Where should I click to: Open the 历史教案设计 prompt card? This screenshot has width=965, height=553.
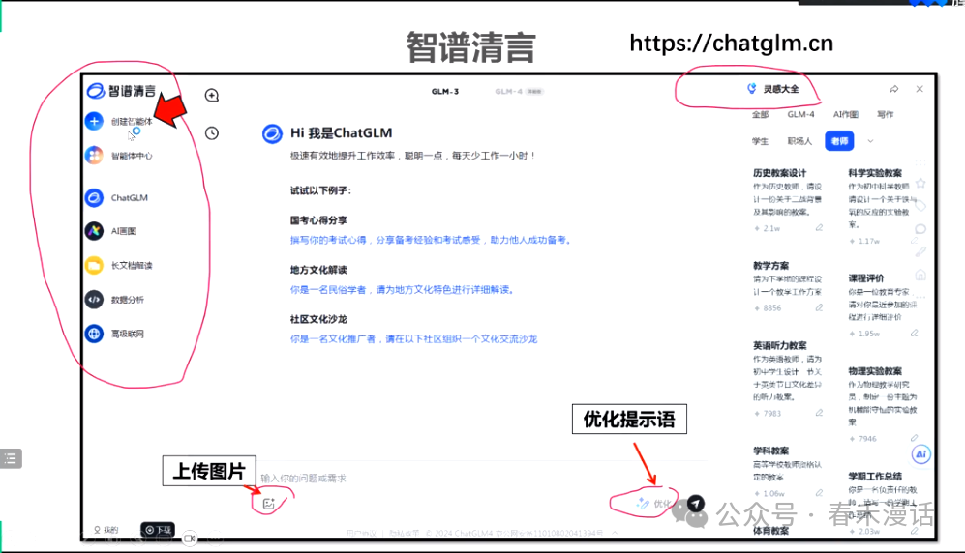click(x=789, y=200)
